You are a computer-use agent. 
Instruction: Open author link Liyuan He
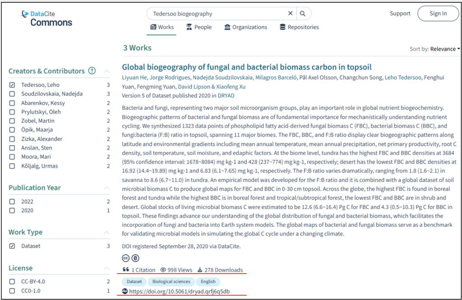[x=134, y=77]
